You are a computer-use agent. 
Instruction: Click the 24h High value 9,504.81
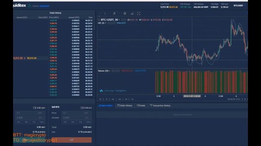(215, 7)
